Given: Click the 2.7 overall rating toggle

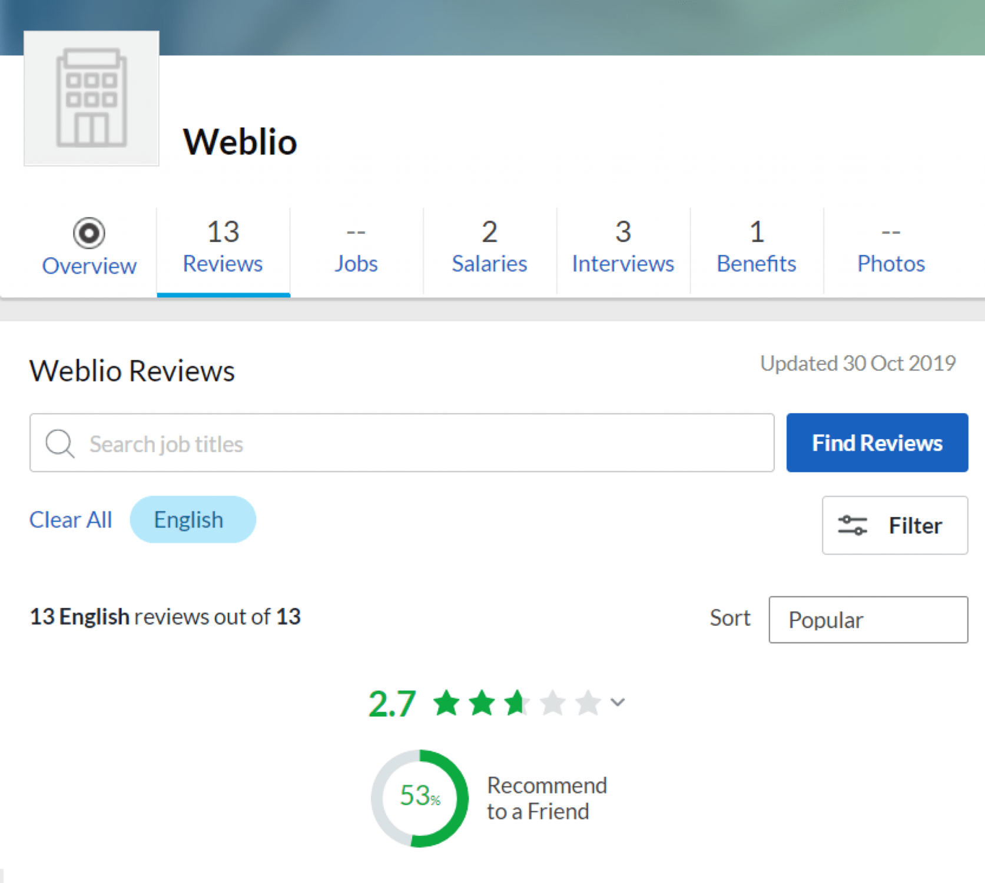Looking at the screenshot, I should point(392,702).
